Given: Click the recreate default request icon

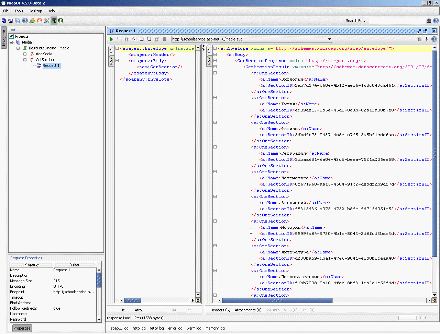Looking at the screenshot, I should tap(134, 39).
